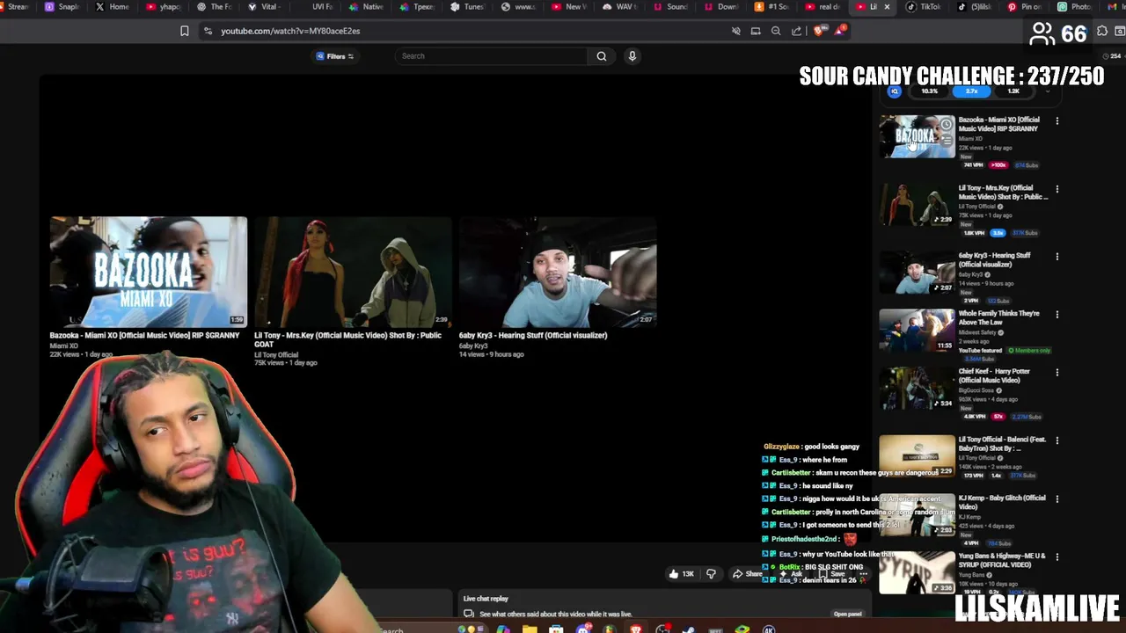Open Yung Bans ME U & SYRUP title
This screenshot has height=633, width=1126.
[1002, 560]
